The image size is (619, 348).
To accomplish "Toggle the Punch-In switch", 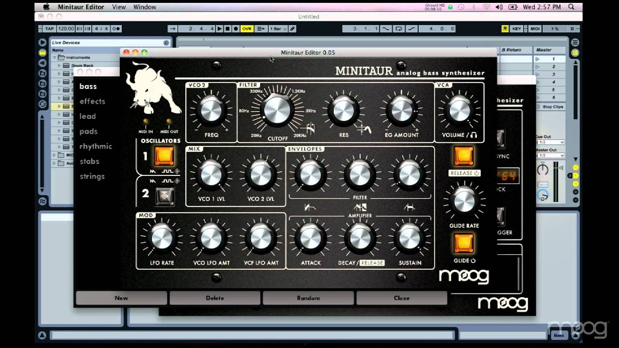I will pyautogui.click(x=386, y=29).
